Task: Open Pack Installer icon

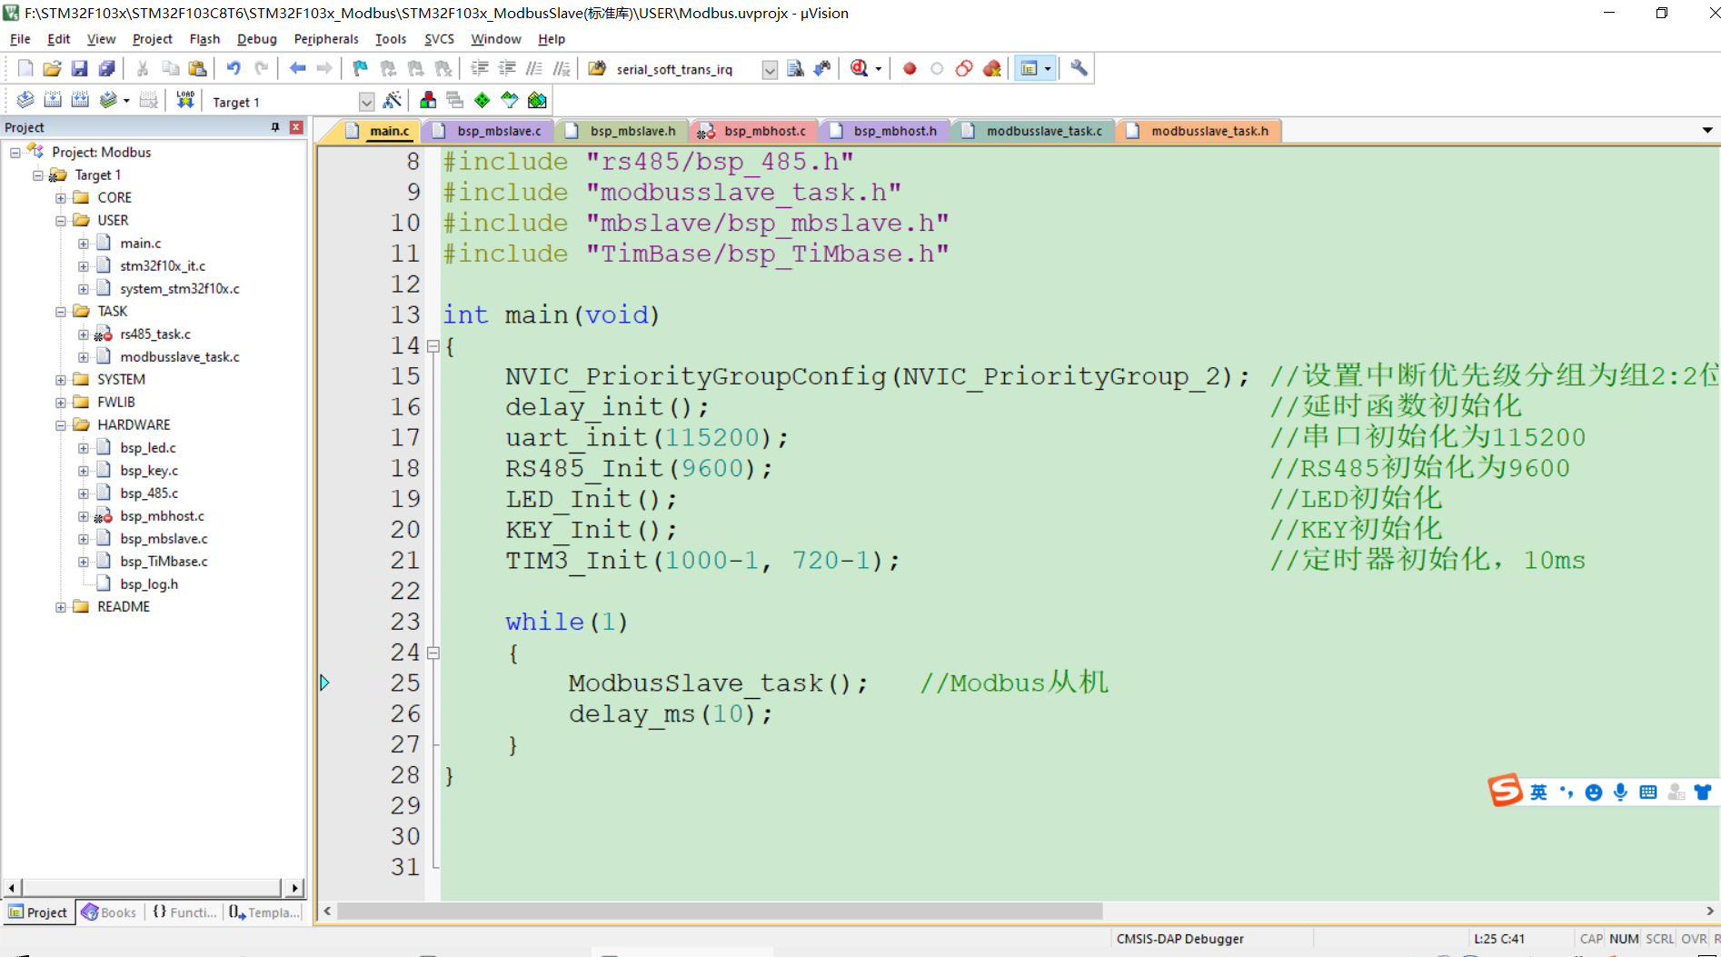Action: click(x=537, y=100)
